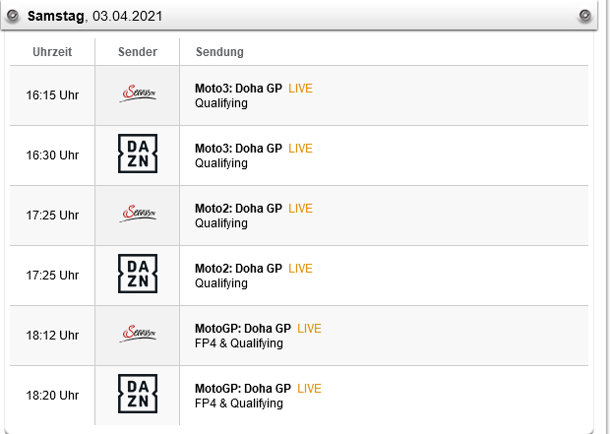This screenshot has height=434, width=610.
Task: Click the Uhrzeit column header
Action: point(52,52)
